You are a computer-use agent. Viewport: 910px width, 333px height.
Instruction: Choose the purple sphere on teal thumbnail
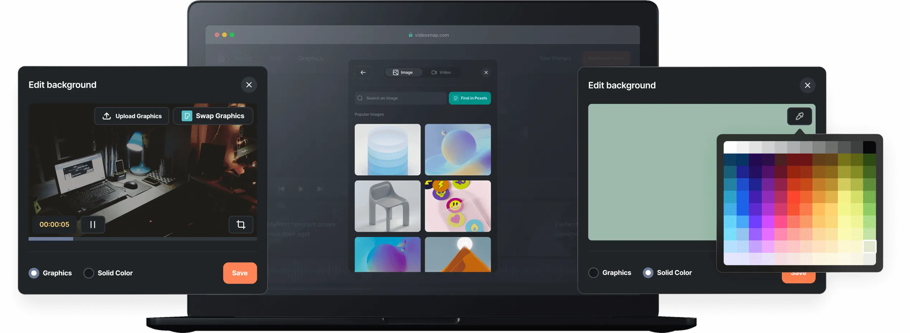(388, 255)
